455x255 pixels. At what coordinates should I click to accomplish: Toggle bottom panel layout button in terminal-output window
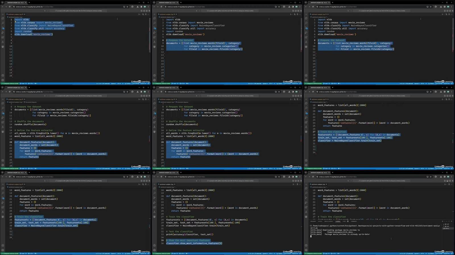click(447, 181)
